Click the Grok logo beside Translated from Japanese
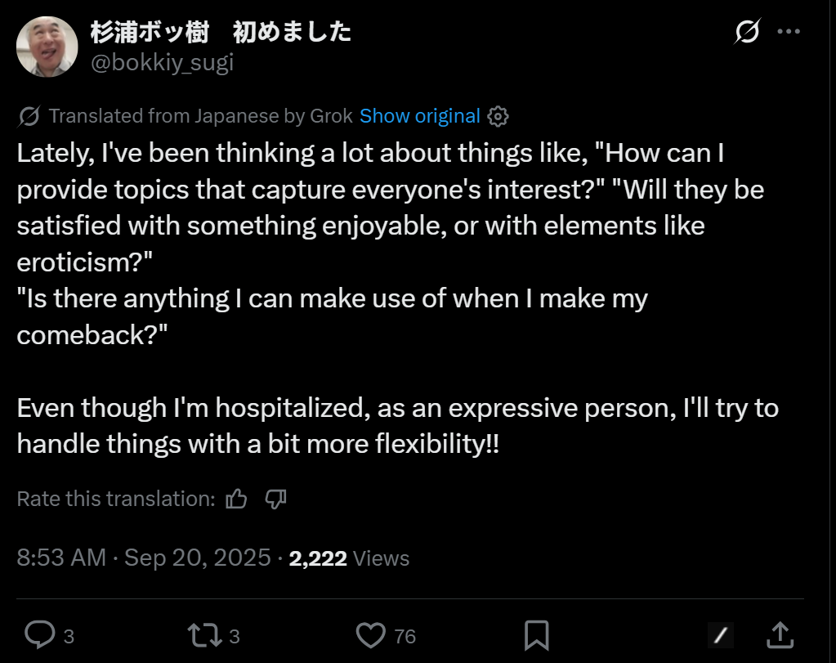Viewport: 836px width, 663px height. [x=29, y=116]
